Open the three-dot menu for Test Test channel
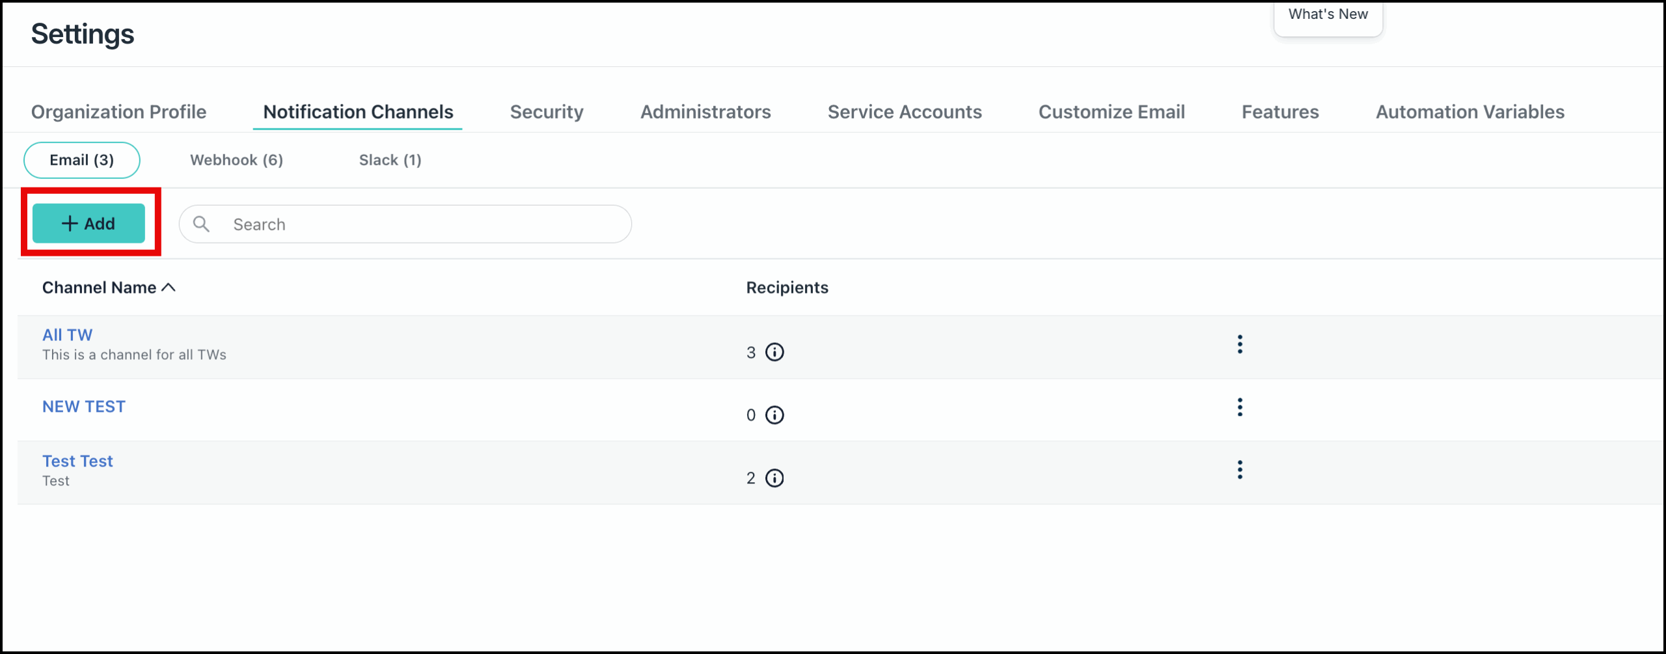The image size is (1666, 654). [x=1240, y=469]
